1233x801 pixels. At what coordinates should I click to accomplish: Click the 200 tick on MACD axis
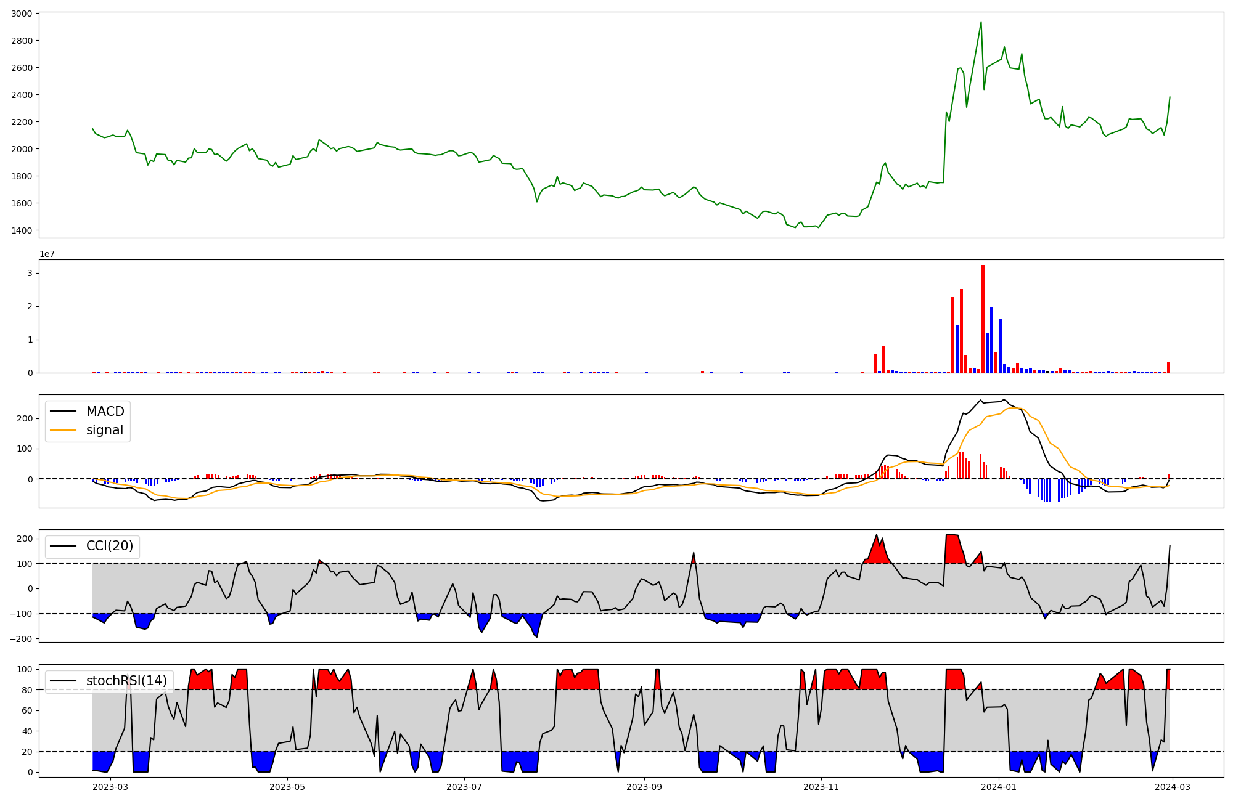tap(25, 418)
